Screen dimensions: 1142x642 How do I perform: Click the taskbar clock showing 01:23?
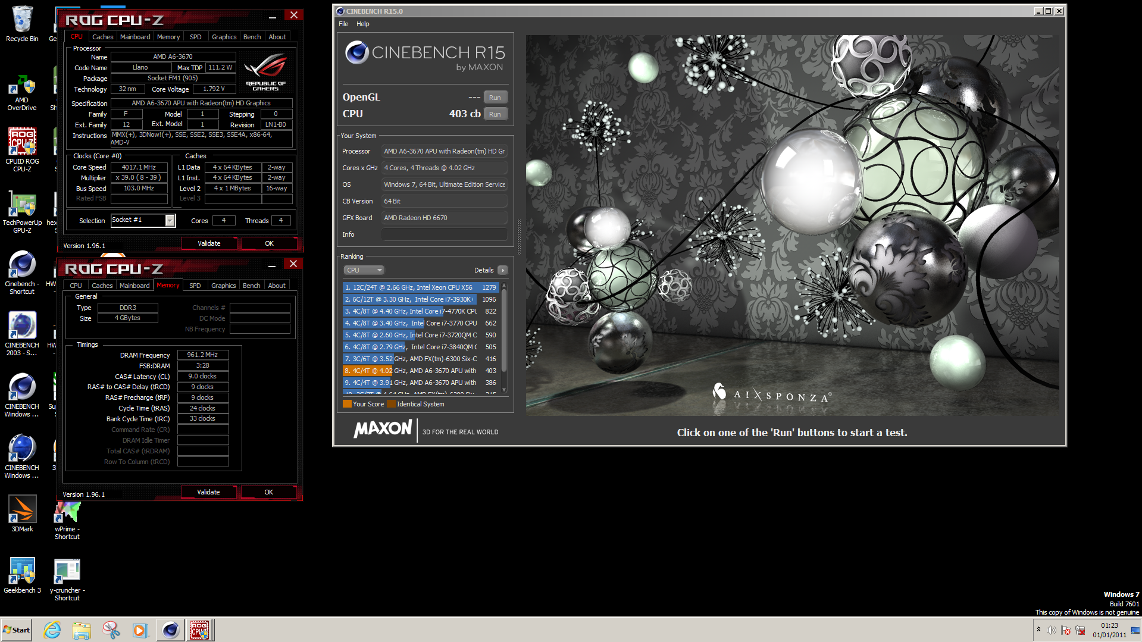[1109, 630]
